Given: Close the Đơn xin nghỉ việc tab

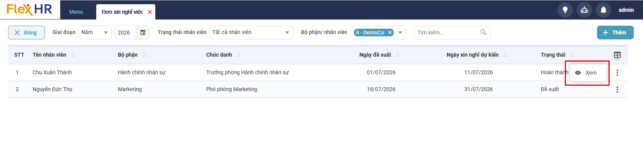Looking at the screenshot, I should coord(150,12).
